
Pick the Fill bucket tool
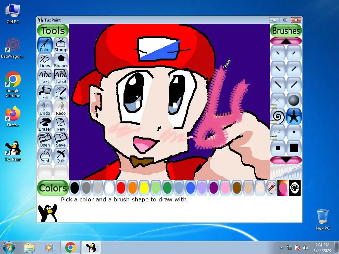click(x=45, y=93)
